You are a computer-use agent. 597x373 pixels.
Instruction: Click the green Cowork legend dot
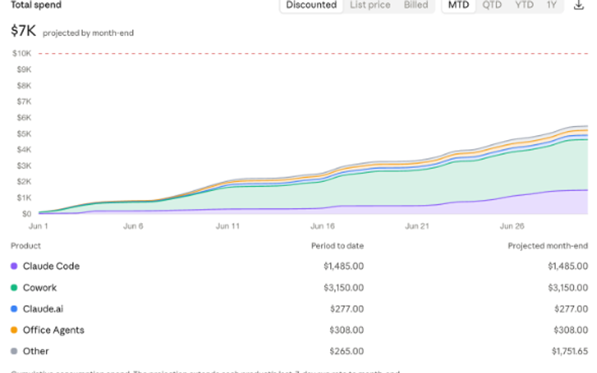click(14, 287)
